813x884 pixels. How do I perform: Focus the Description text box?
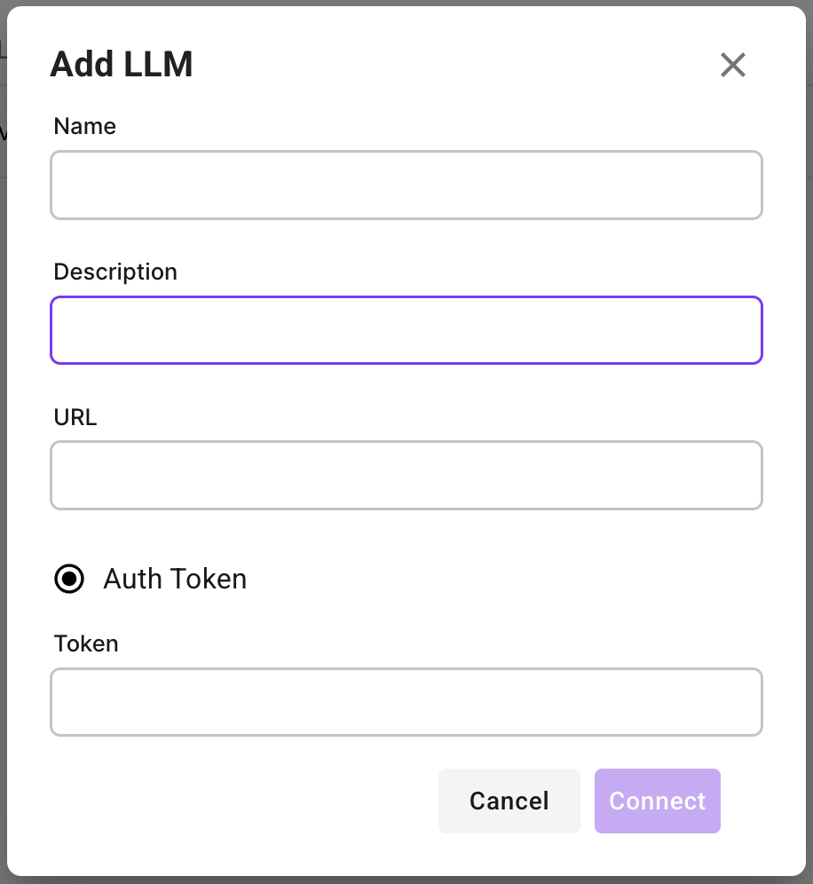pyautogui.click(x=406, y=330)
